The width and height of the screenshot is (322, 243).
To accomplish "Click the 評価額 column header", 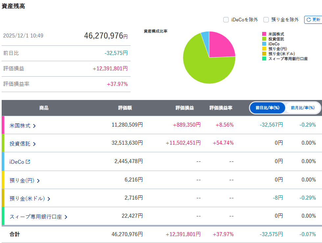I will pos(125,108).
